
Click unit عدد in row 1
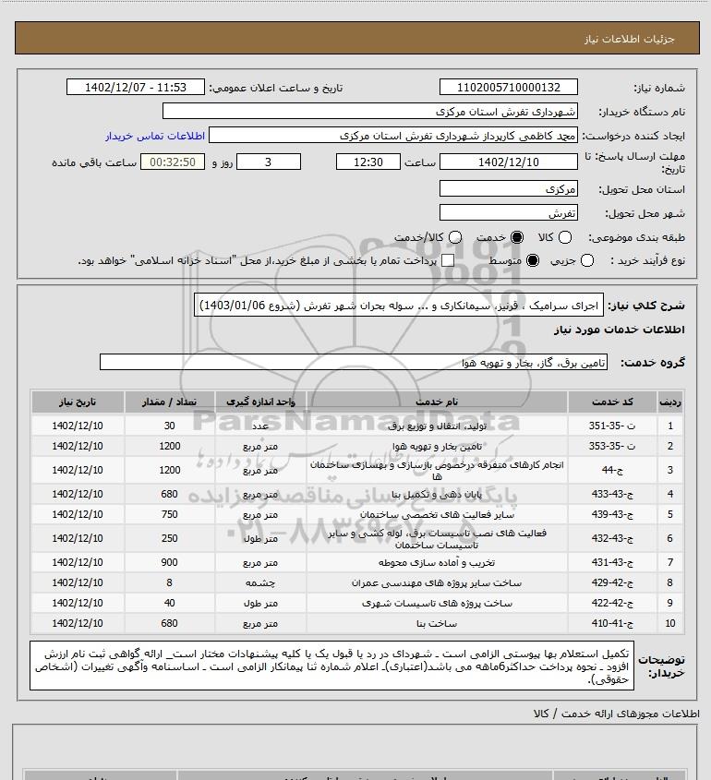pos(260,426)
